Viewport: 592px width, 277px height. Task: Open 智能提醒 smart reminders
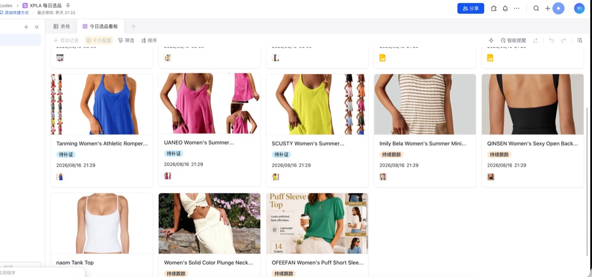point(513,41)
